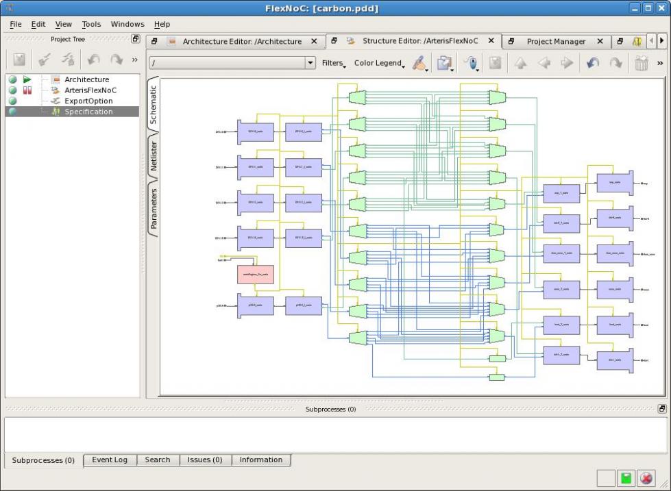Image resolution: width=671 pixels, height=491 pixels.
Task: Click redo in the Project Tree toolbar
Action: coord(116,60)
